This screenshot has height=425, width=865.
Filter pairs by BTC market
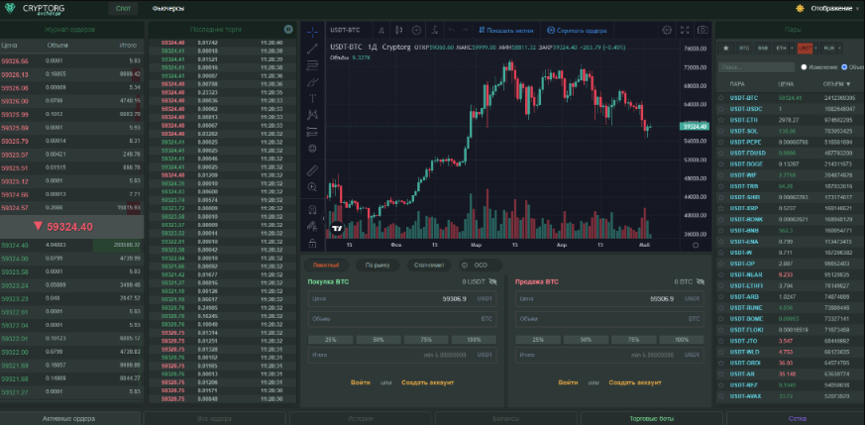(x=744, y=48)
